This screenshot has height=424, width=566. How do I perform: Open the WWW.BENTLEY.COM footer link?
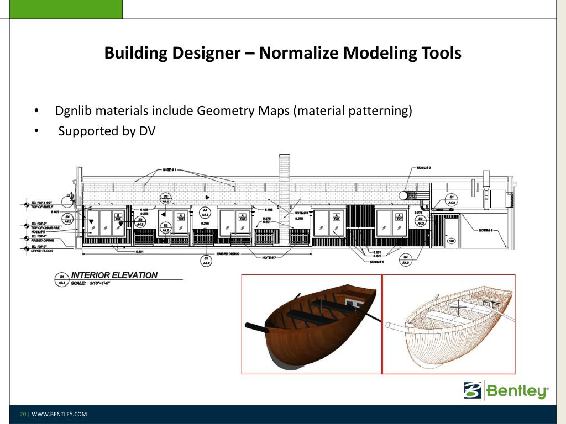pyautogui.click(x=59, y=414)
